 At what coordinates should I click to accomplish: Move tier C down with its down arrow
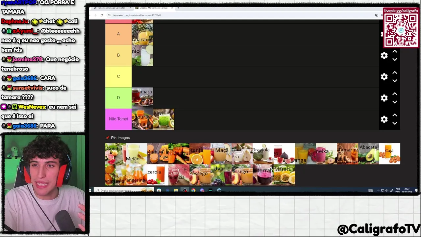coord(395,81)
